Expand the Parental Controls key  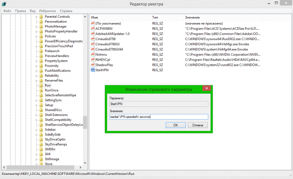pos(37,17)
